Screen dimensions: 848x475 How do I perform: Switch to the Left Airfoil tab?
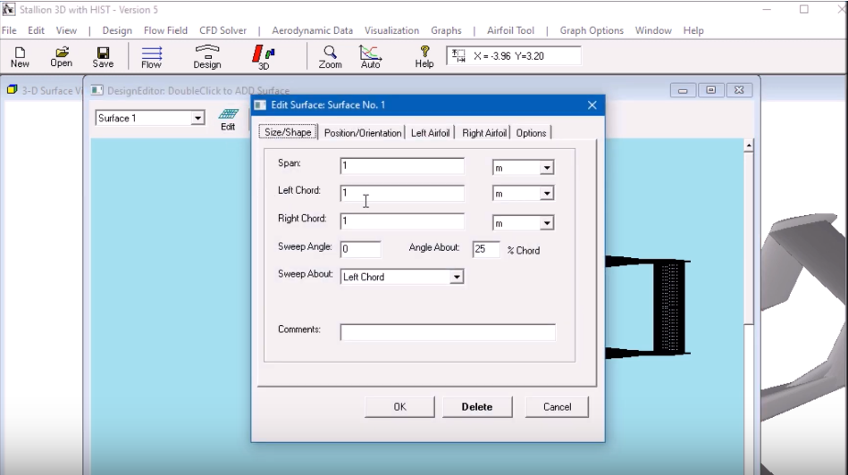click(x=431, y=133)
